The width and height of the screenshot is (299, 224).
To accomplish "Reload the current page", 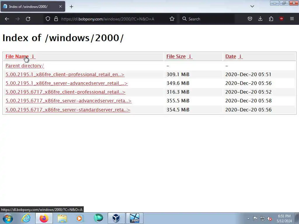I will (x=28, y=19).
